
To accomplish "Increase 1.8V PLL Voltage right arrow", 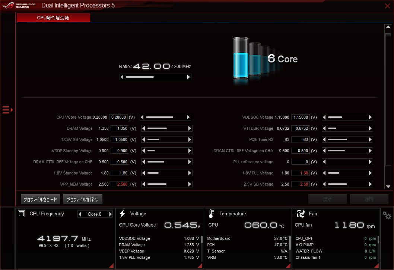I will click(x=370, y=173).
